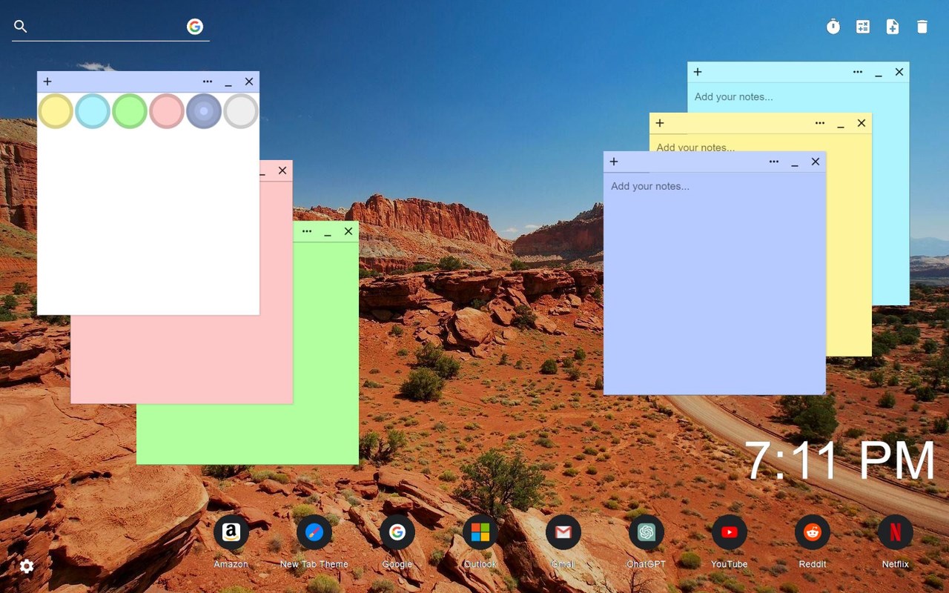Close the pink sticky note
949x593 pixels.
coord(282,170)
